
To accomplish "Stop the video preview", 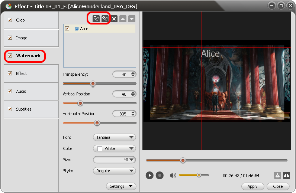I will [160, 176].
